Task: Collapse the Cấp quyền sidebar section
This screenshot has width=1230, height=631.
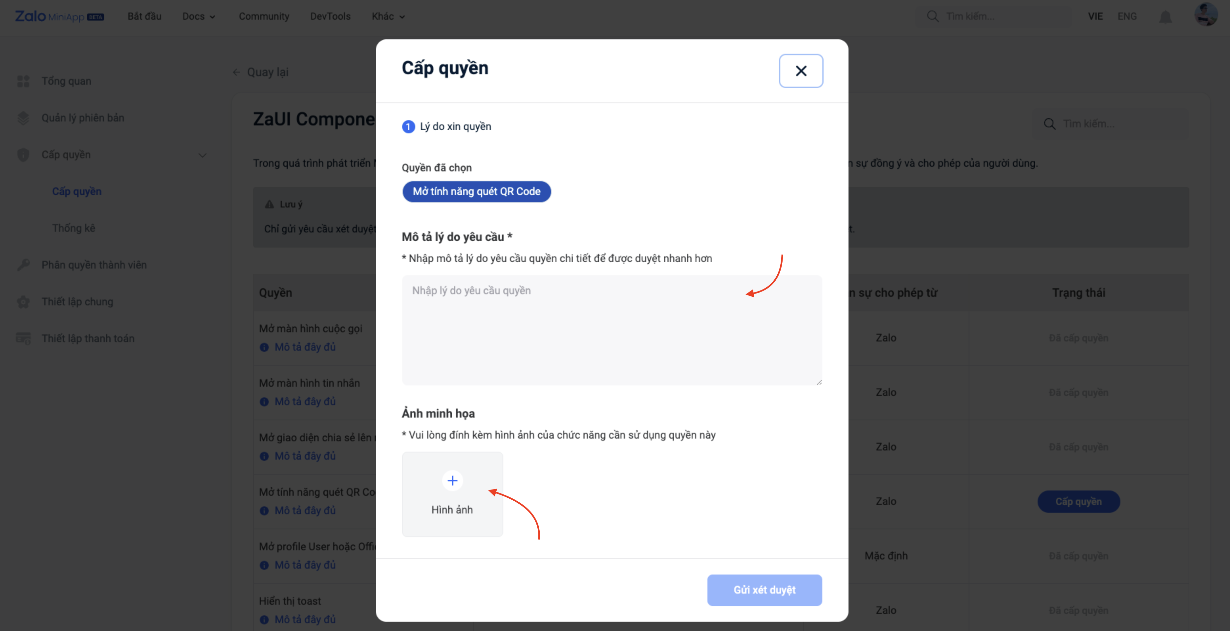Action: 203,155
